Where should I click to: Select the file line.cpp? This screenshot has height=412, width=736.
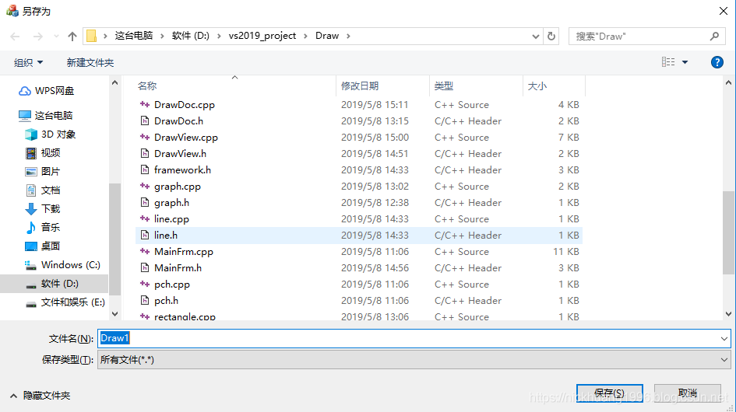(x=172, y=219)
